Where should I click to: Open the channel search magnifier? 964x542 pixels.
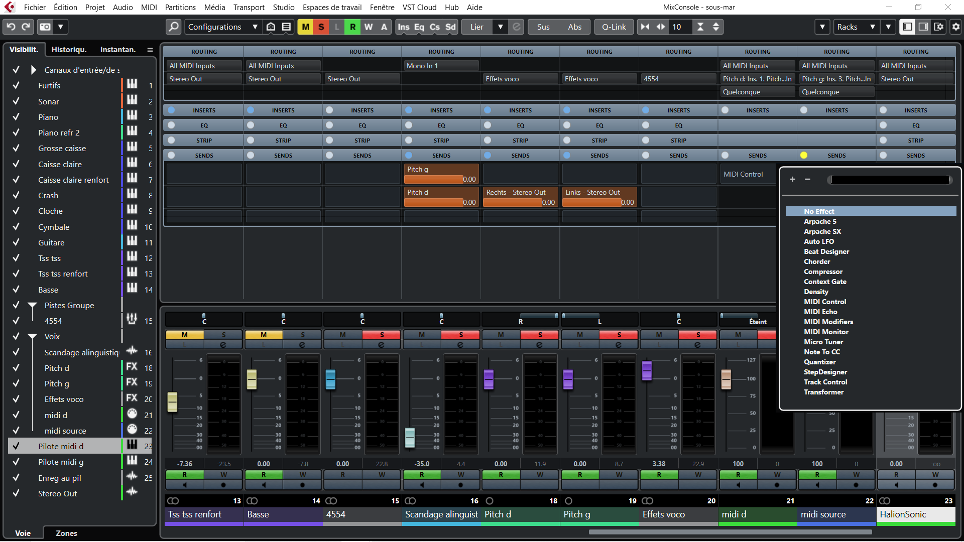[173, 27]
